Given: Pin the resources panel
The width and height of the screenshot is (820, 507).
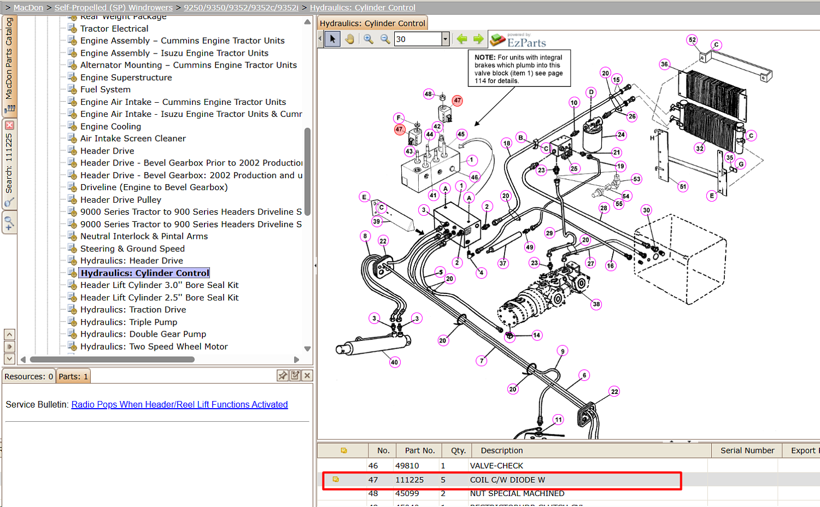Looking at the screenshot, I should pos(283,375).
